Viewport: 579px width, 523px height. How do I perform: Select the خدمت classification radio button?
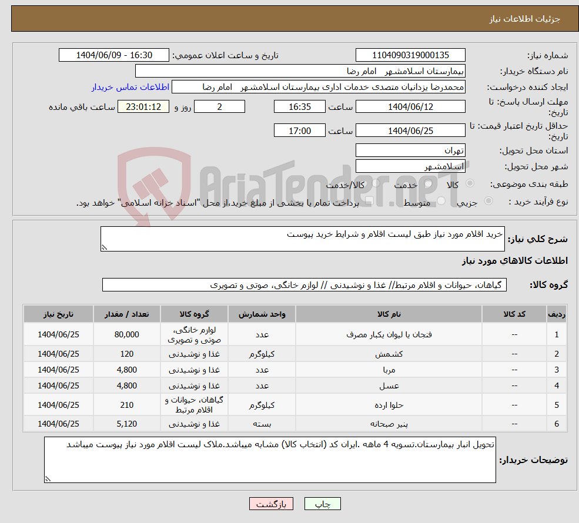point(428,183)
